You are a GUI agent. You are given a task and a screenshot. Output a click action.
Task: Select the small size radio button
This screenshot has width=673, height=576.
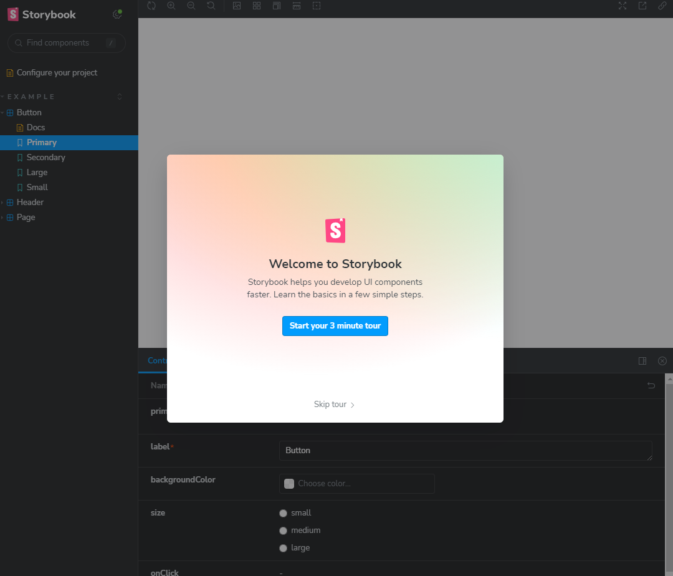283,513
